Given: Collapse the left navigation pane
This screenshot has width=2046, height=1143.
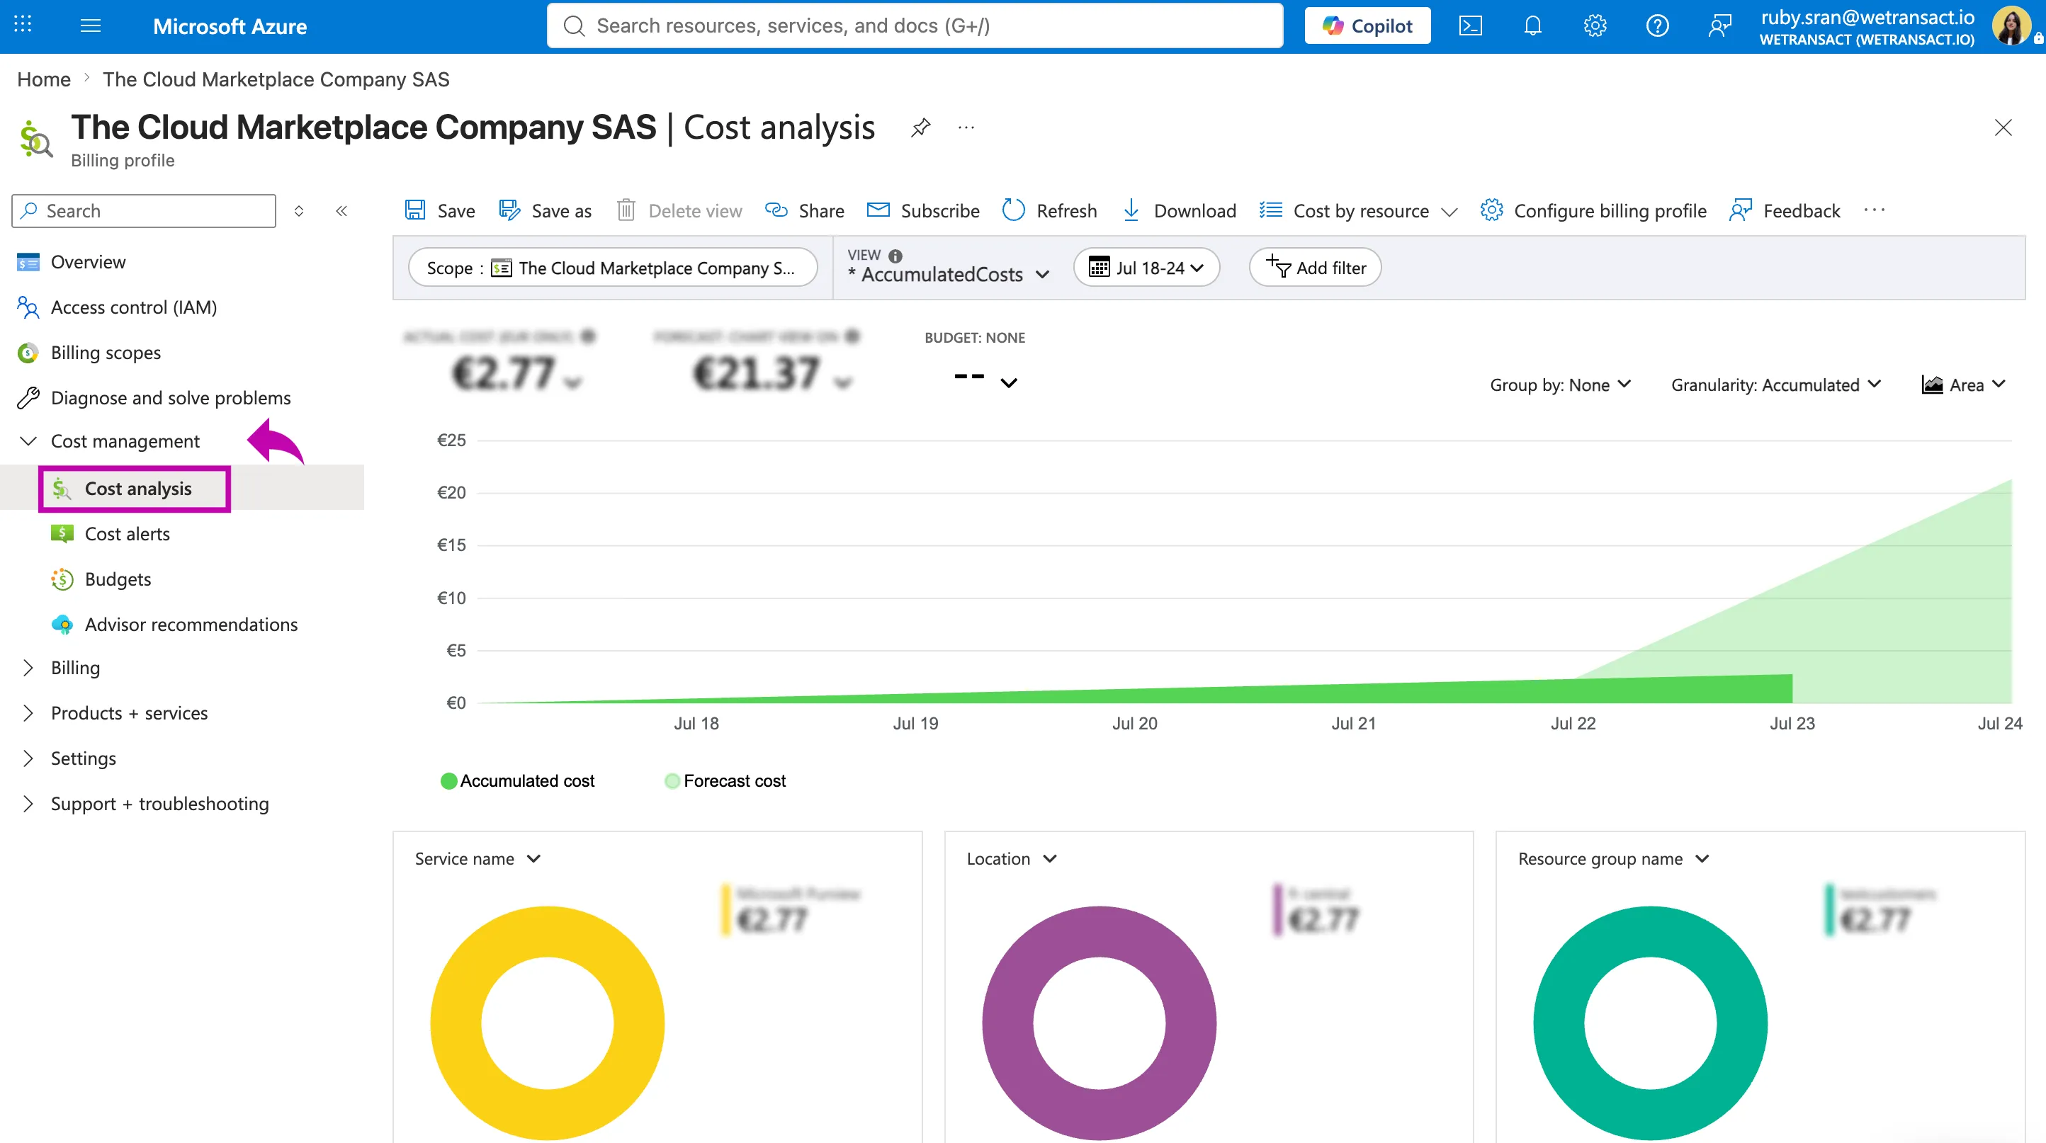Looking at the screenshot, I should coord(341,210).
